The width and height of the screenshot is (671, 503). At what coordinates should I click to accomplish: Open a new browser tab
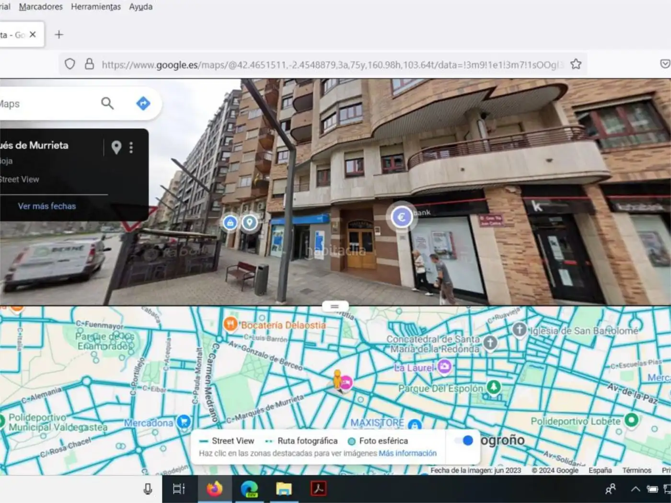click(x=59, y=34)
